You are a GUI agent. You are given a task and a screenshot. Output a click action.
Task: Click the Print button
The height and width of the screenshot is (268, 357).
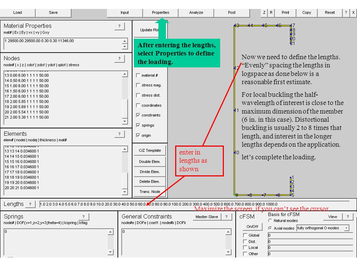click(285, 13)
